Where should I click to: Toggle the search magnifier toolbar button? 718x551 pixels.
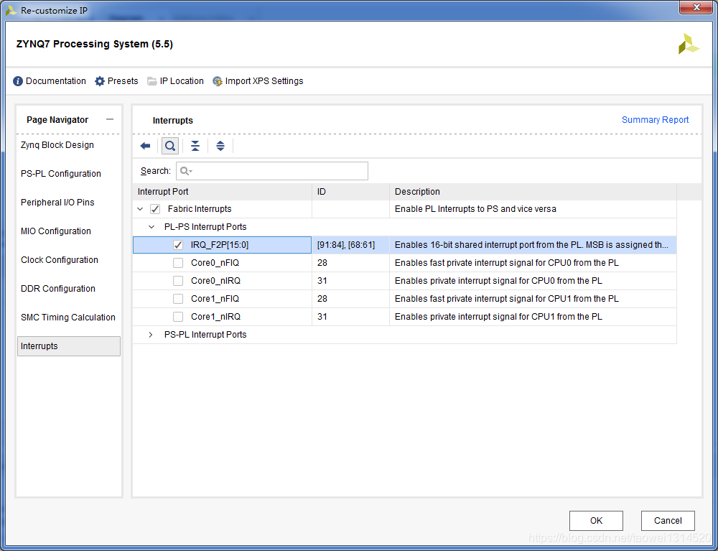(170, 146)
